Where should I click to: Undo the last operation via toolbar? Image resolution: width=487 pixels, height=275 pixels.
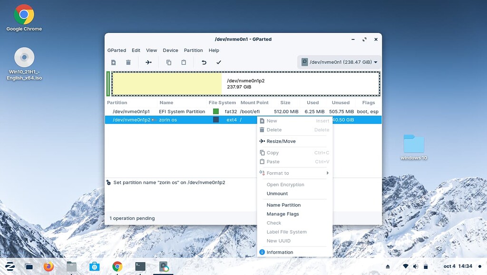(204, 62)
